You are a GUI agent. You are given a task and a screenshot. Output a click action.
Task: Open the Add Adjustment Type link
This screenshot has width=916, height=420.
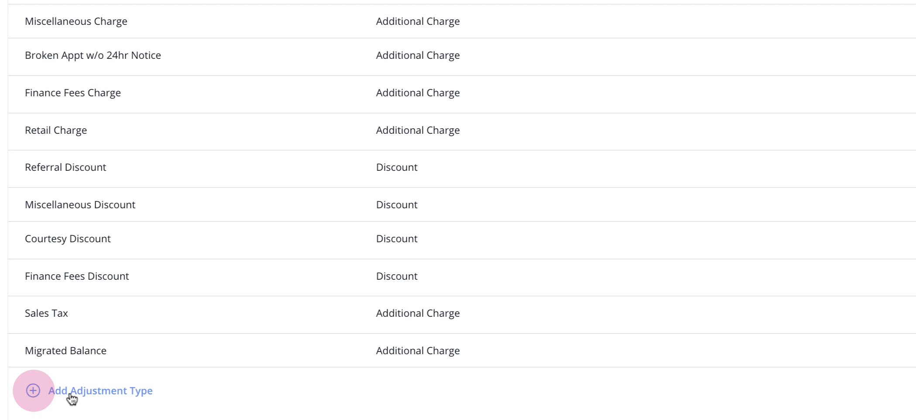(x=100, y=390)
